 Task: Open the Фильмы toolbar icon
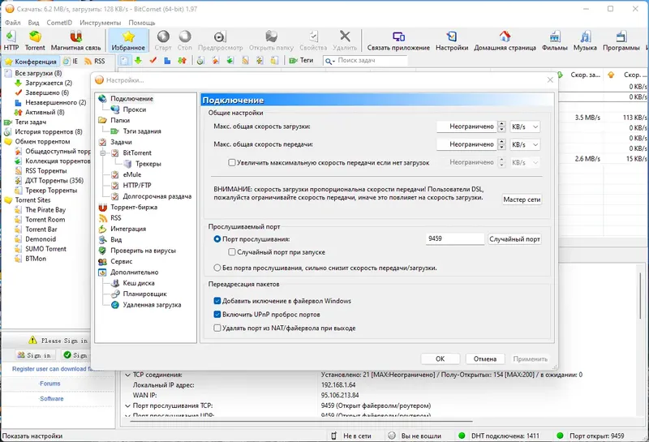pos(555,41)
